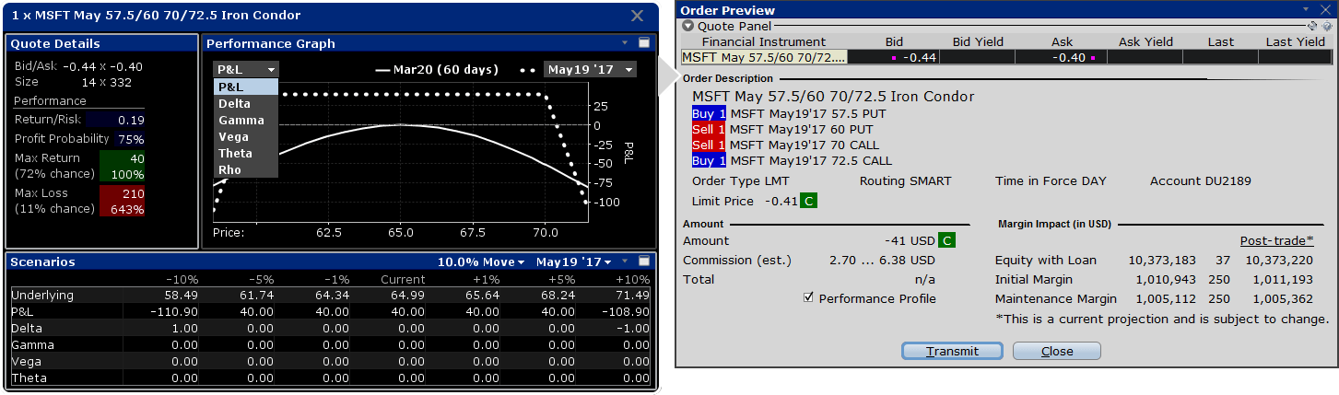This screenshot has width=1339, height=395.
Task: Click the Ask Yield column header
Action: click(1145, 41)
